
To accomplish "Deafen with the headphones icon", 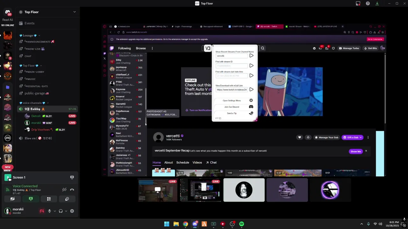I will click(61, 211).
